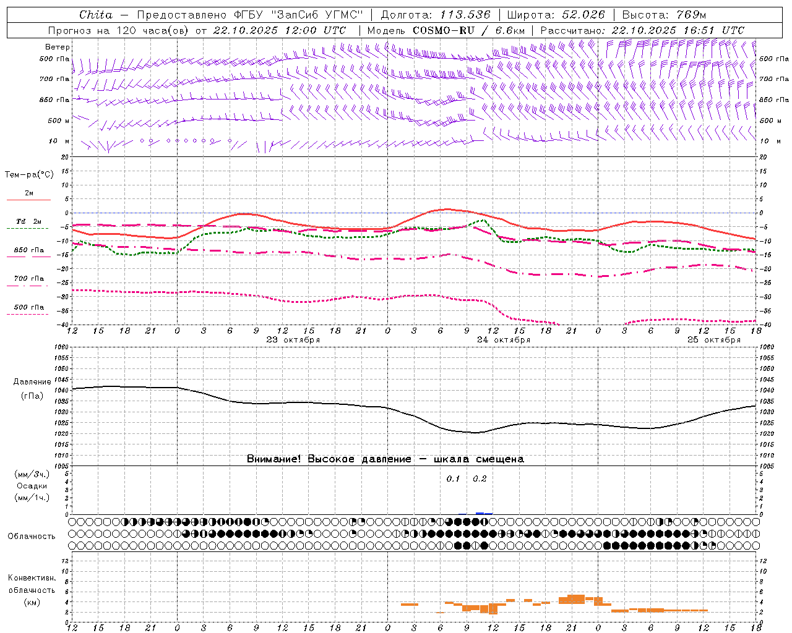Click the blue precipitation bar under 0.2
The width and height of the screenshot is (792, 633).
tap(484, 513)
